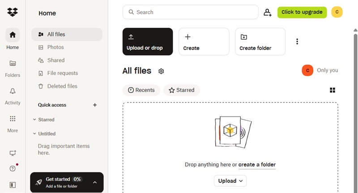Click the invite people icon
Screen dimensions: 358x193
click(x=268, y=13)
